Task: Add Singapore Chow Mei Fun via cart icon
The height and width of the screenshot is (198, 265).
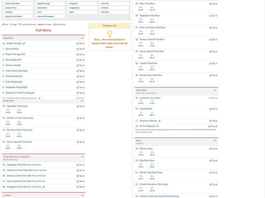Action: click(78, 187)
